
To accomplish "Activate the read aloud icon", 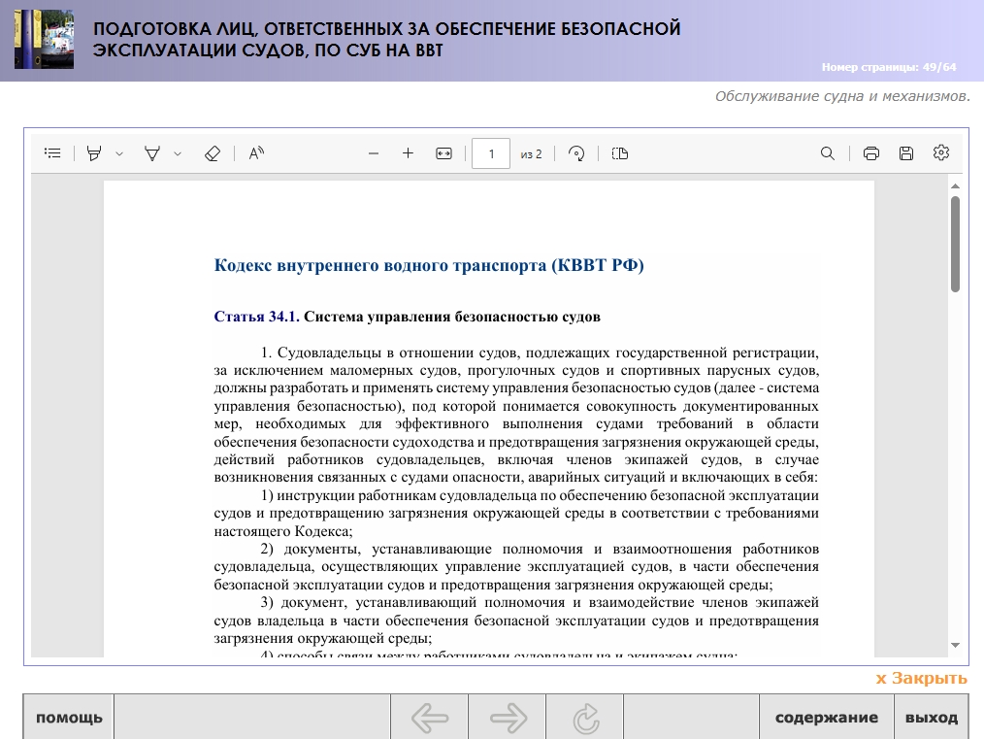I will [x=256, y=153].
